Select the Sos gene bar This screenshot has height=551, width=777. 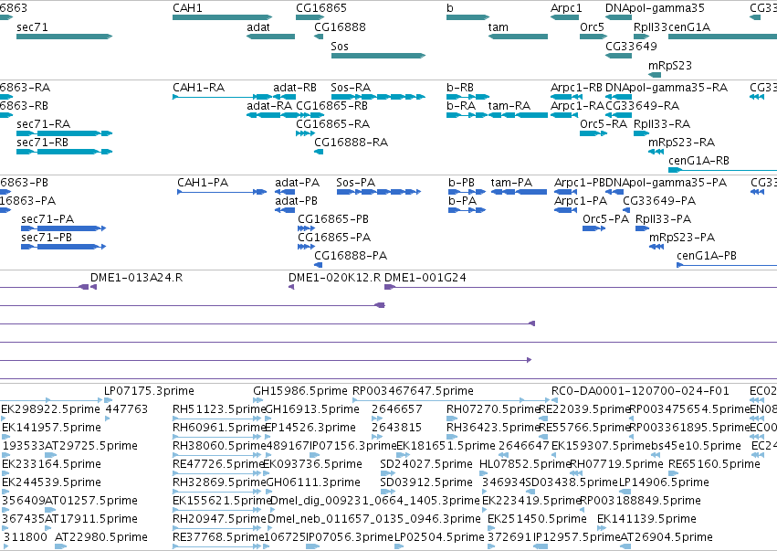(x=379, y=56)
